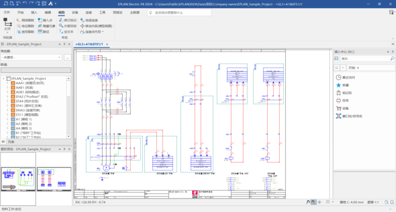Select ETC1 (模型视图) tree item
This screenshot has width=396, height=212.
(x=27, y=115)
